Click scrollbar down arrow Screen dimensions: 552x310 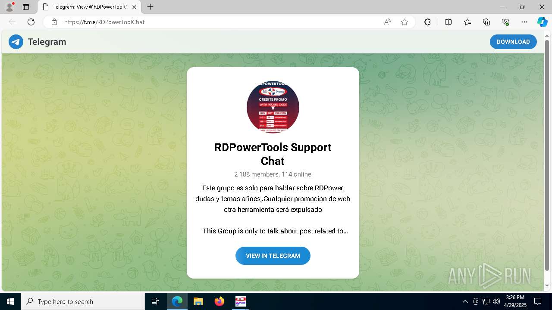pyautogui.click(x=547, y=286)
